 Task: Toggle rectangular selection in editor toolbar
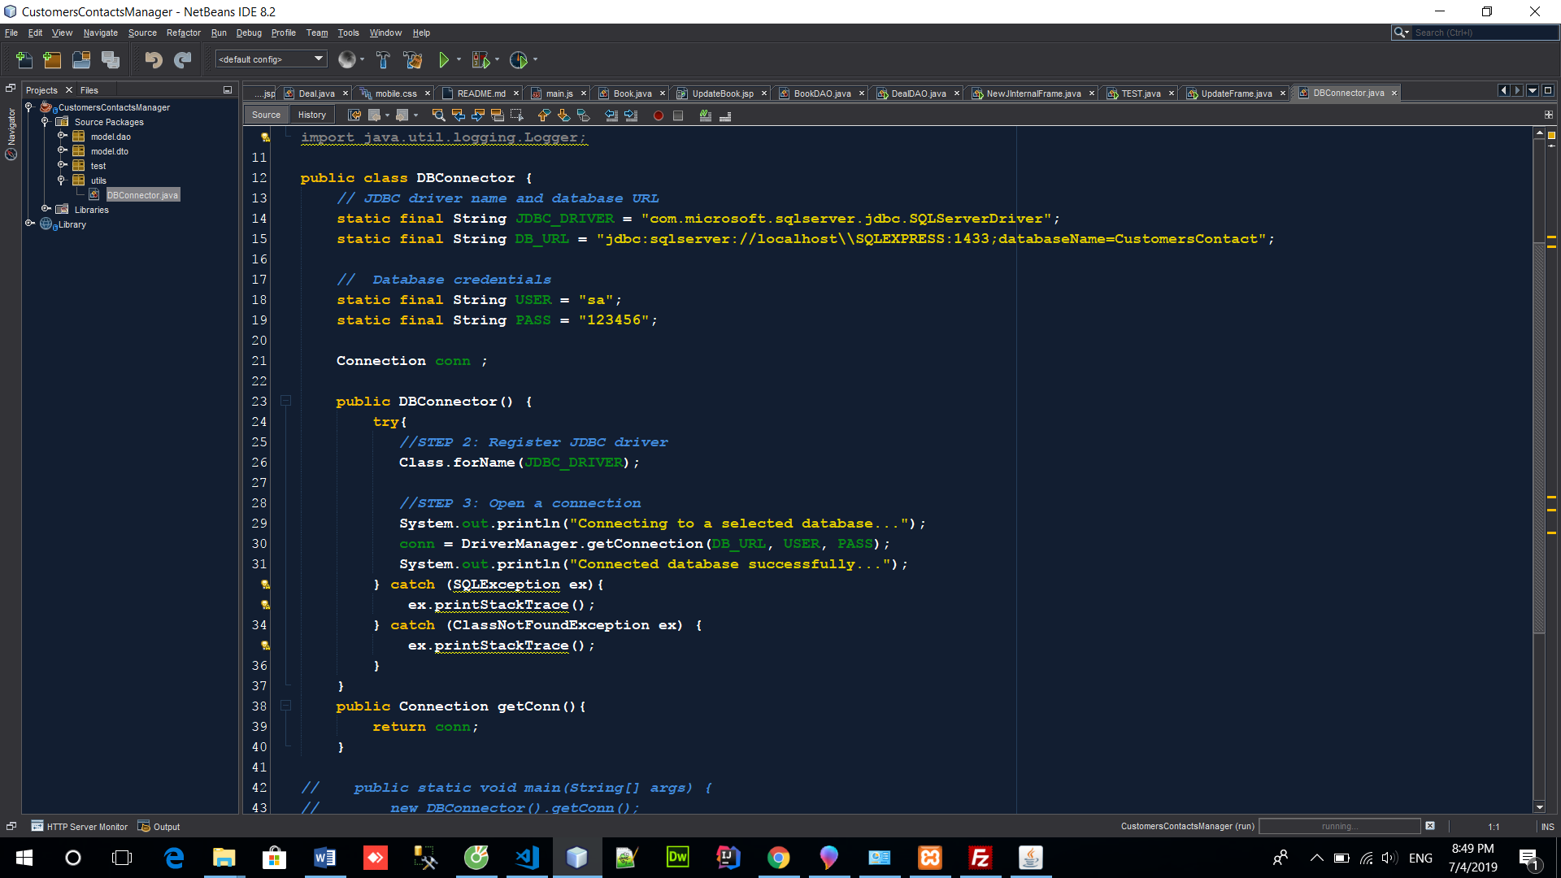tap(516, 115)
